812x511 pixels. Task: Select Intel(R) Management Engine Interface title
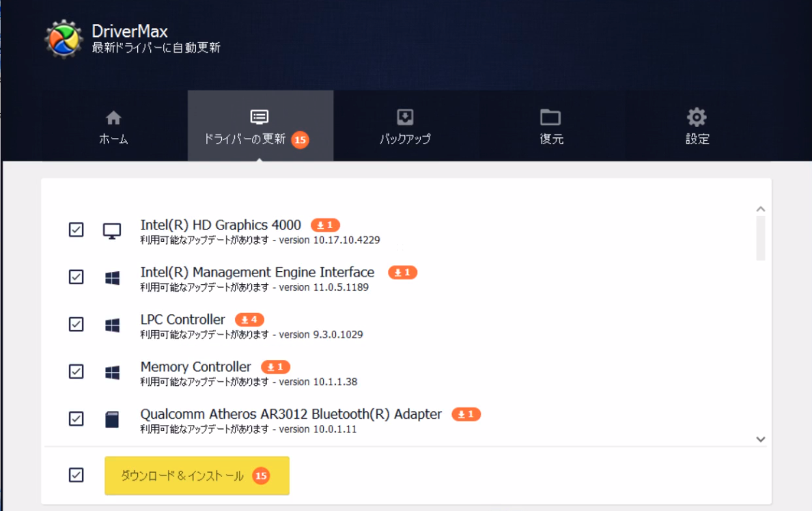click(257, 272)
